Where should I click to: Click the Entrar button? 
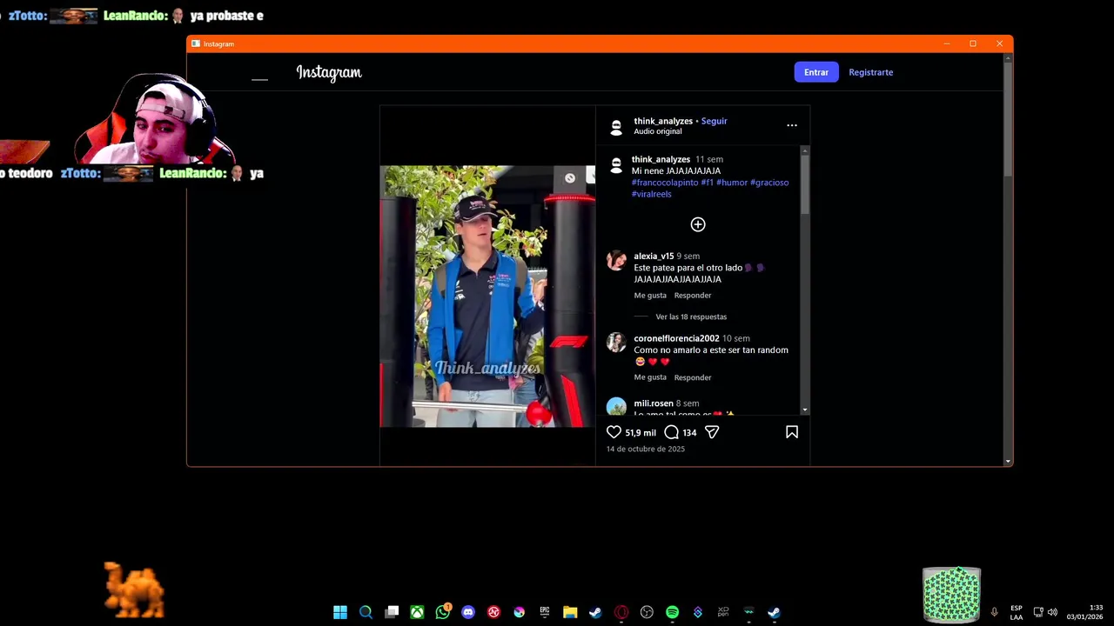pos(816,72)
